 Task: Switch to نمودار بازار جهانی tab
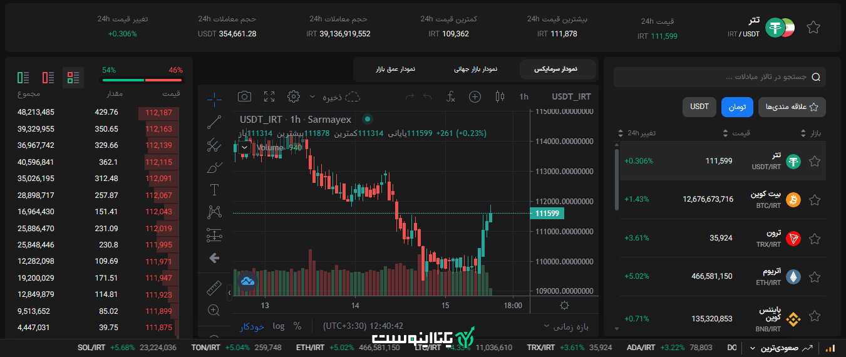pos(475,69)
